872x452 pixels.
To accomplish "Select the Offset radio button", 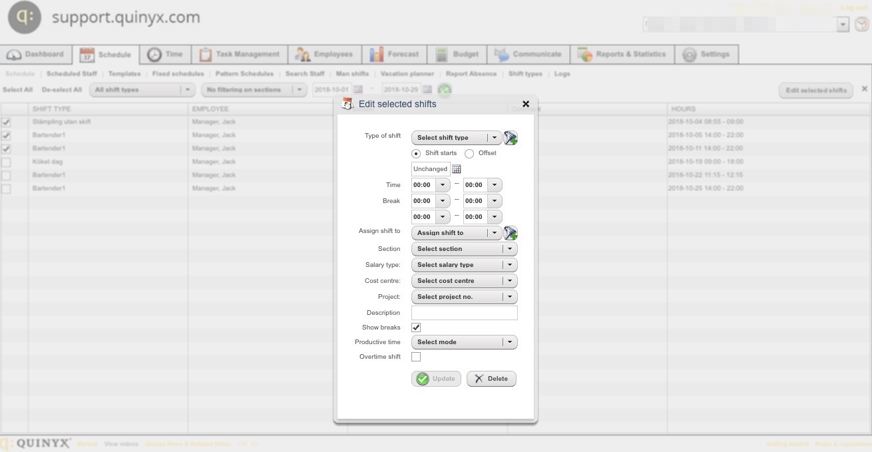I will 469,154.
